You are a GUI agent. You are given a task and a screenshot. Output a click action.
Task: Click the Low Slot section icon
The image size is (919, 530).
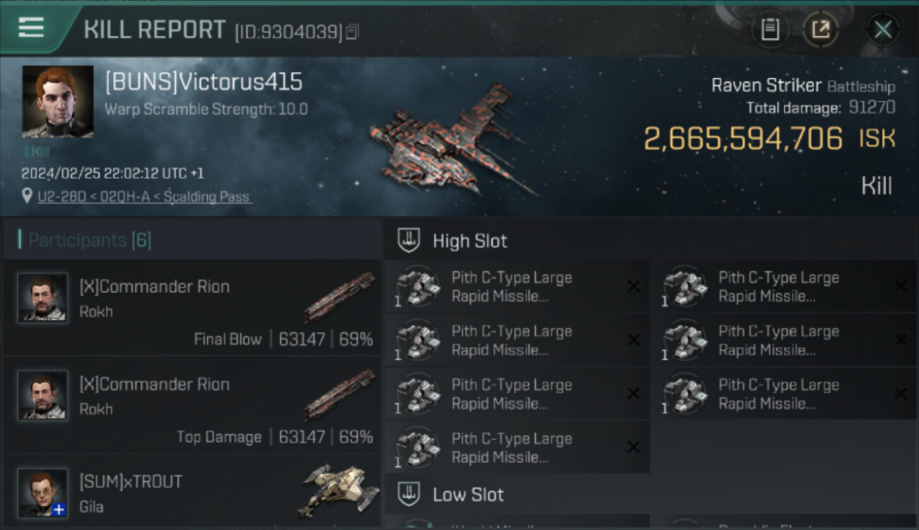click(x=409, y=494)
